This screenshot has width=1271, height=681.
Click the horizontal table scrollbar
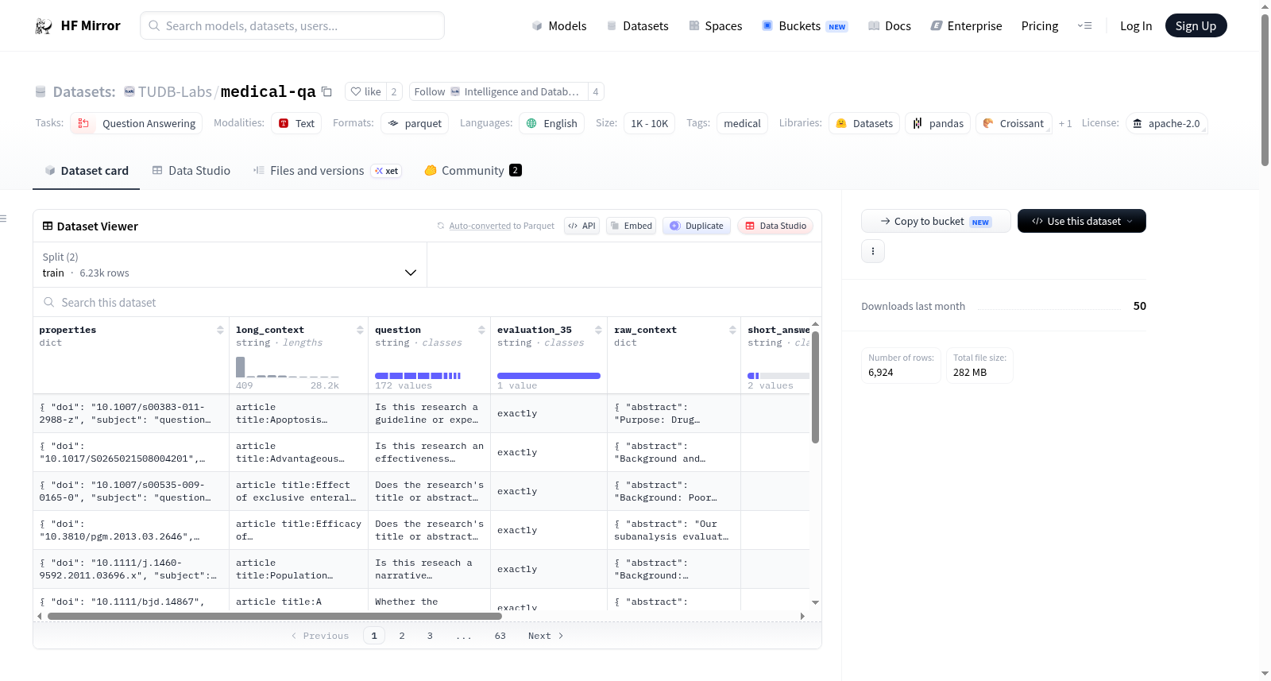pos(274,616)
